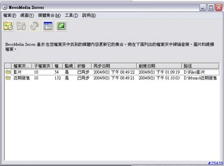Sort by the 狀態 column header
Image resolution: width=224 pixels, height=166 pixels.
83,66
